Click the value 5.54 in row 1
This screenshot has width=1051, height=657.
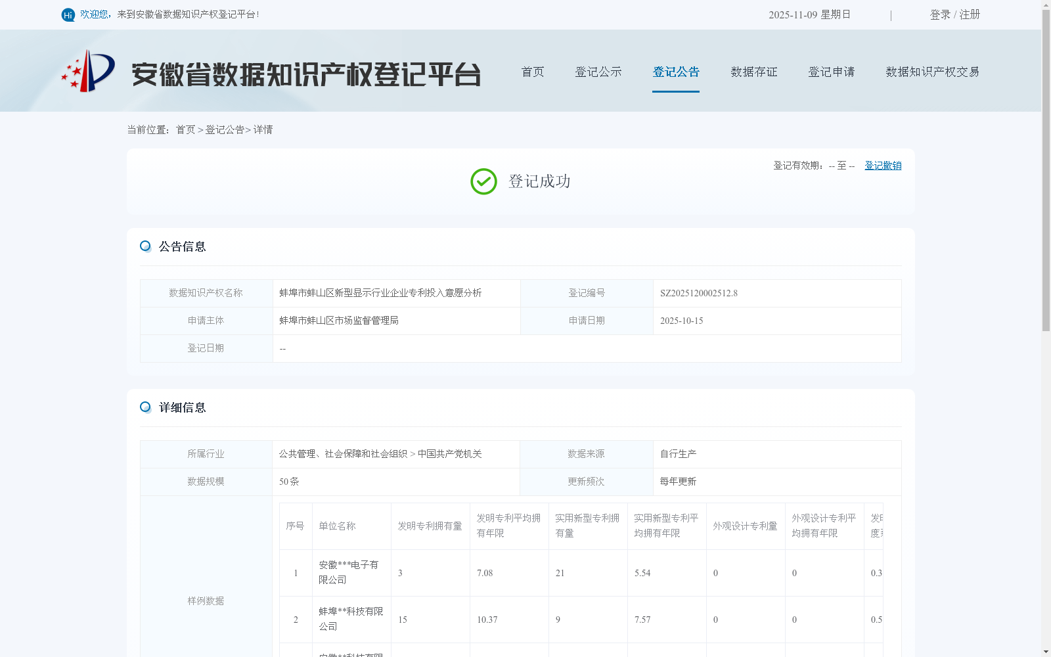pyautogui.click(x=642, y=574)
